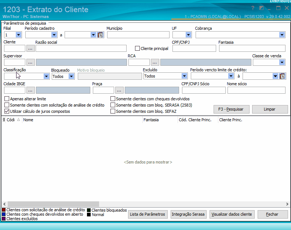The height and width of the screenshot is (230, 291).
Task: Open Cliente lookup ellipsis button
Action: (30, 48)
